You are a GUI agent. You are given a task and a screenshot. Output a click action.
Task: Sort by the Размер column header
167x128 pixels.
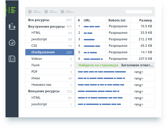(146, 20)
